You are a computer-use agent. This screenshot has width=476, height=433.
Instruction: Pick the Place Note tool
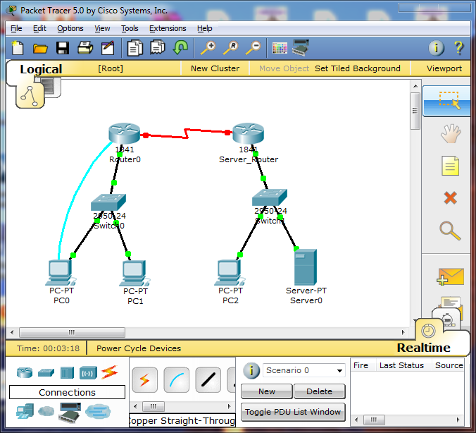(x=450, y=166)
